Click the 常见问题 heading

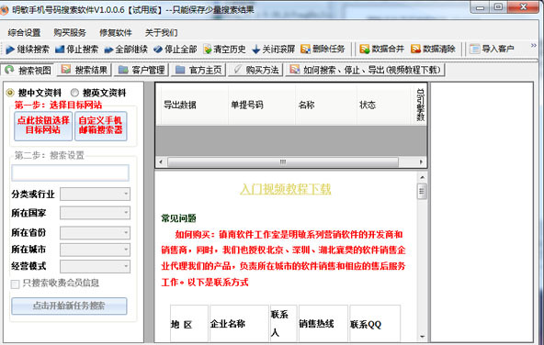point(178,218)
